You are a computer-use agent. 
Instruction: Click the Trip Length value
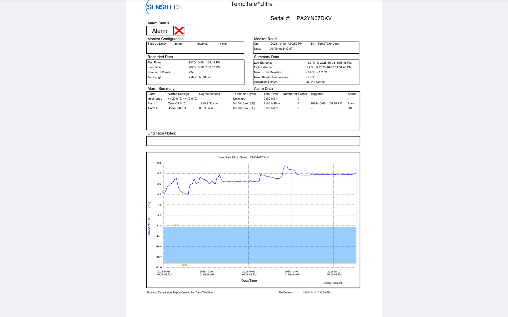(x=200, y=77)
